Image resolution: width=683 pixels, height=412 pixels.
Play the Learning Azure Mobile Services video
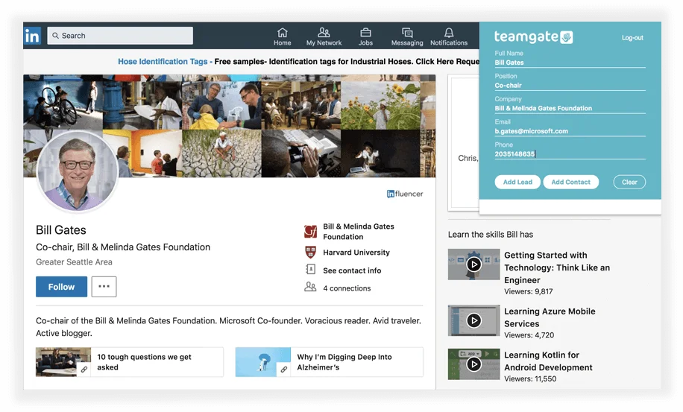tap(474, 320)
